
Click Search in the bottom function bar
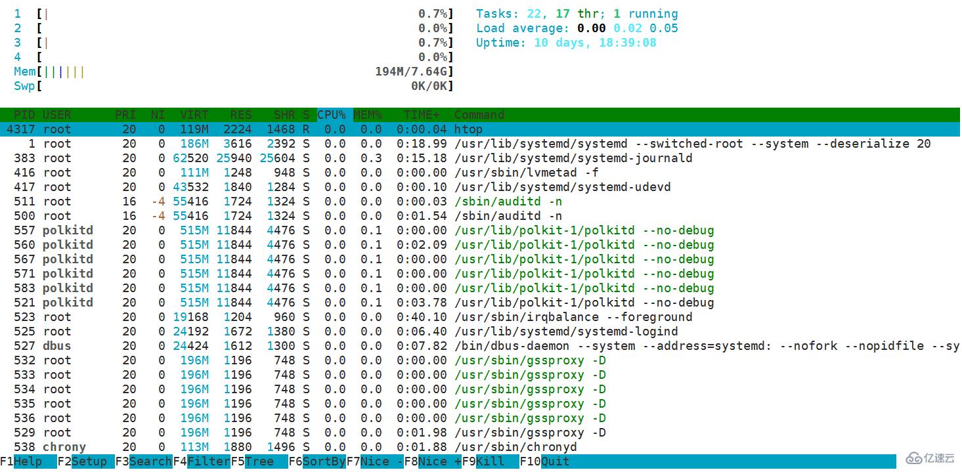click(x=144, y=461)
